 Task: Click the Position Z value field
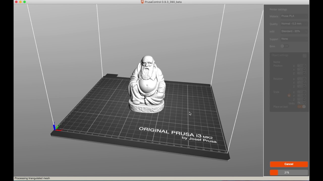click(301, 73)
